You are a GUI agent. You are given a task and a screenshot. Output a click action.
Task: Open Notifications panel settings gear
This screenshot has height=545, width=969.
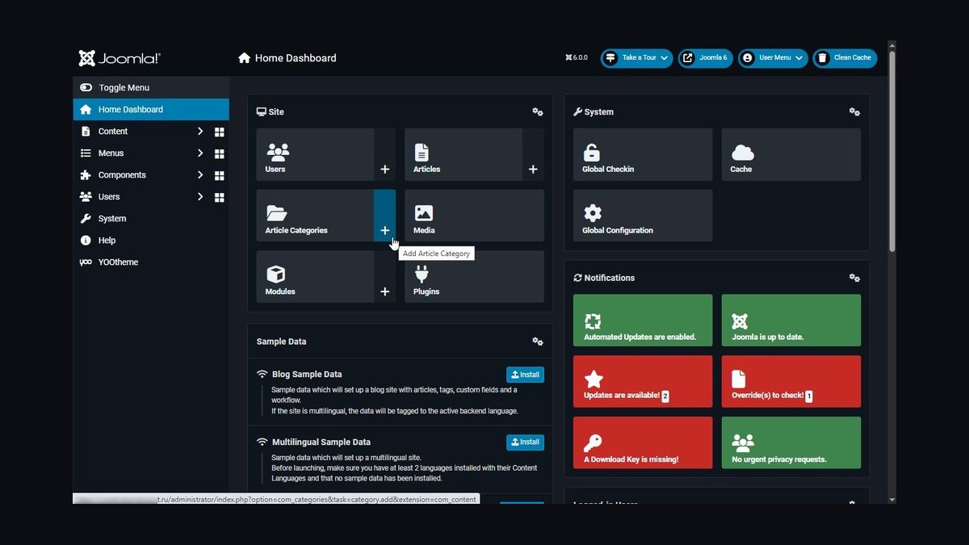click(x=854, y=278)
